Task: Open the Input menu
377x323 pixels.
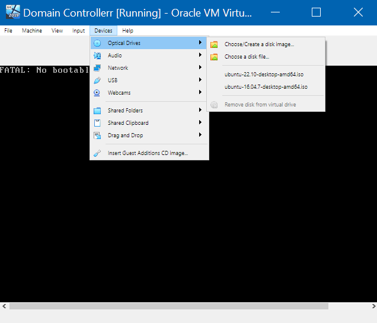Action: tap(78, 31)
